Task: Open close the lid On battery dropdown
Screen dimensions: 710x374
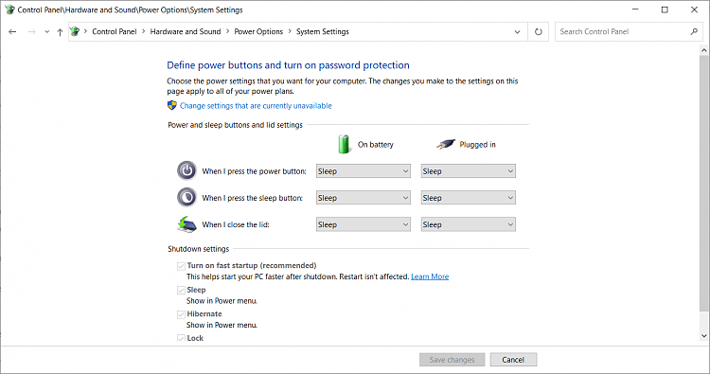Action: tap(364, 224)
